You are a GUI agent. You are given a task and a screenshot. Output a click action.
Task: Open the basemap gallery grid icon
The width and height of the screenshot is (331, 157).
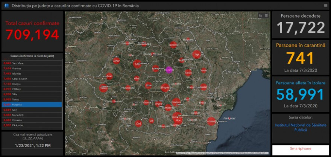[x=266, y=15]
